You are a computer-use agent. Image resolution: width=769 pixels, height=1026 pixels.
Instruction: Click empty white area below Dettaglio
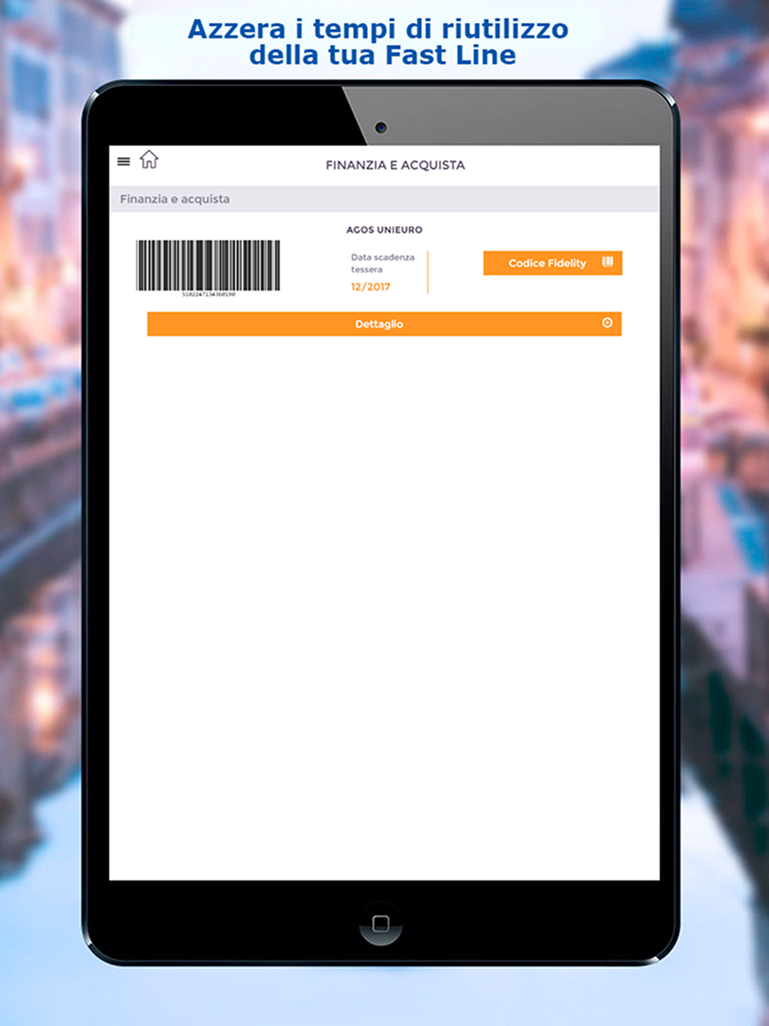(x=384, y=608)
